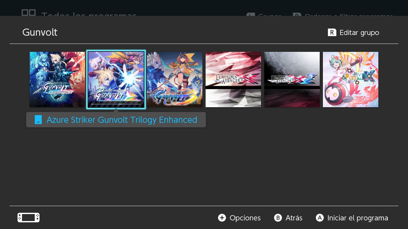
Task: Open Azure Striker Gunvolt Striker Pack game icon
Action: click(x=57, y=80)
